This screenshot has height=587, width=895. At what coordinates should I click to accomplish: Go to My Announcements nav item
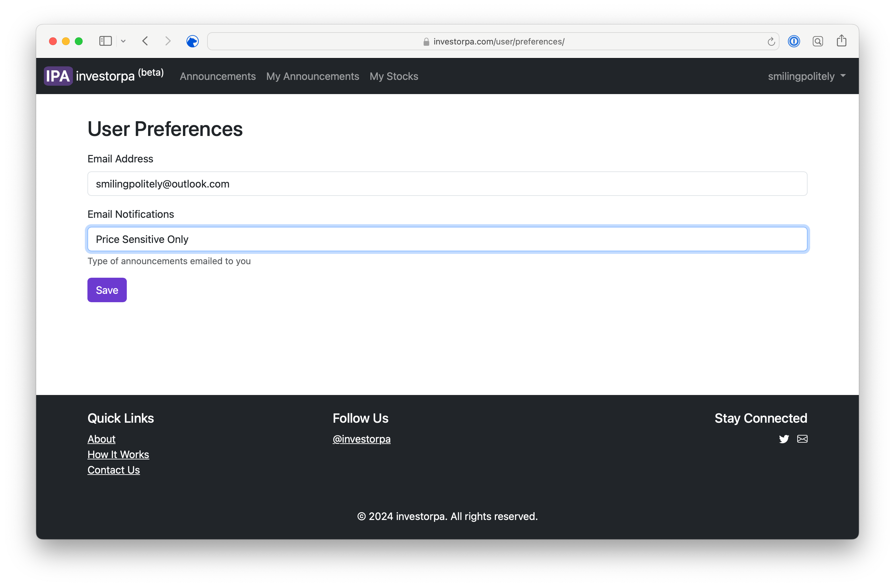(x=313, y=76)
